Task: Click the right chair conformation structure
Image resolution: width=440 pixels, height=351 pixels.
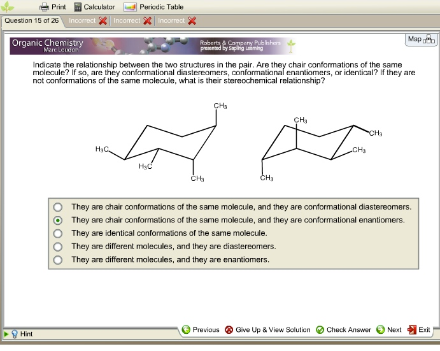Action: pyautogui.click(x=322, y=149)
